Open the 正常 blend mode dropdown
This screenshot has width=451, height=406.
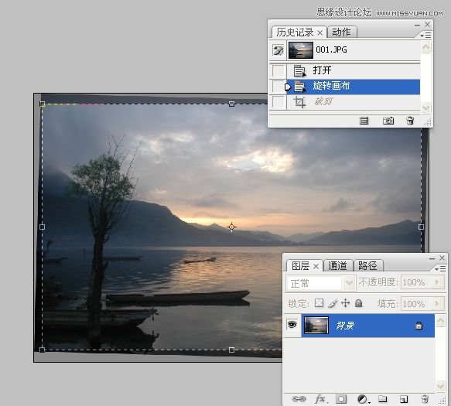(x=320, y=283)
